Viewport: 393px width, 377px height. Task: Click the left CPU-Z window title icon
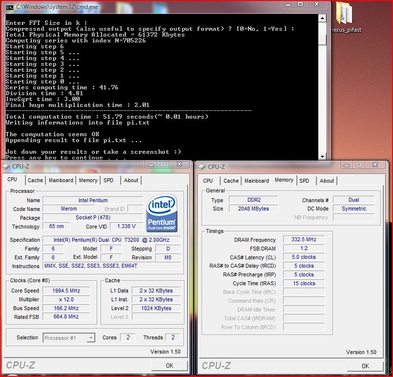pyautogui.click(x=6, y=167)
